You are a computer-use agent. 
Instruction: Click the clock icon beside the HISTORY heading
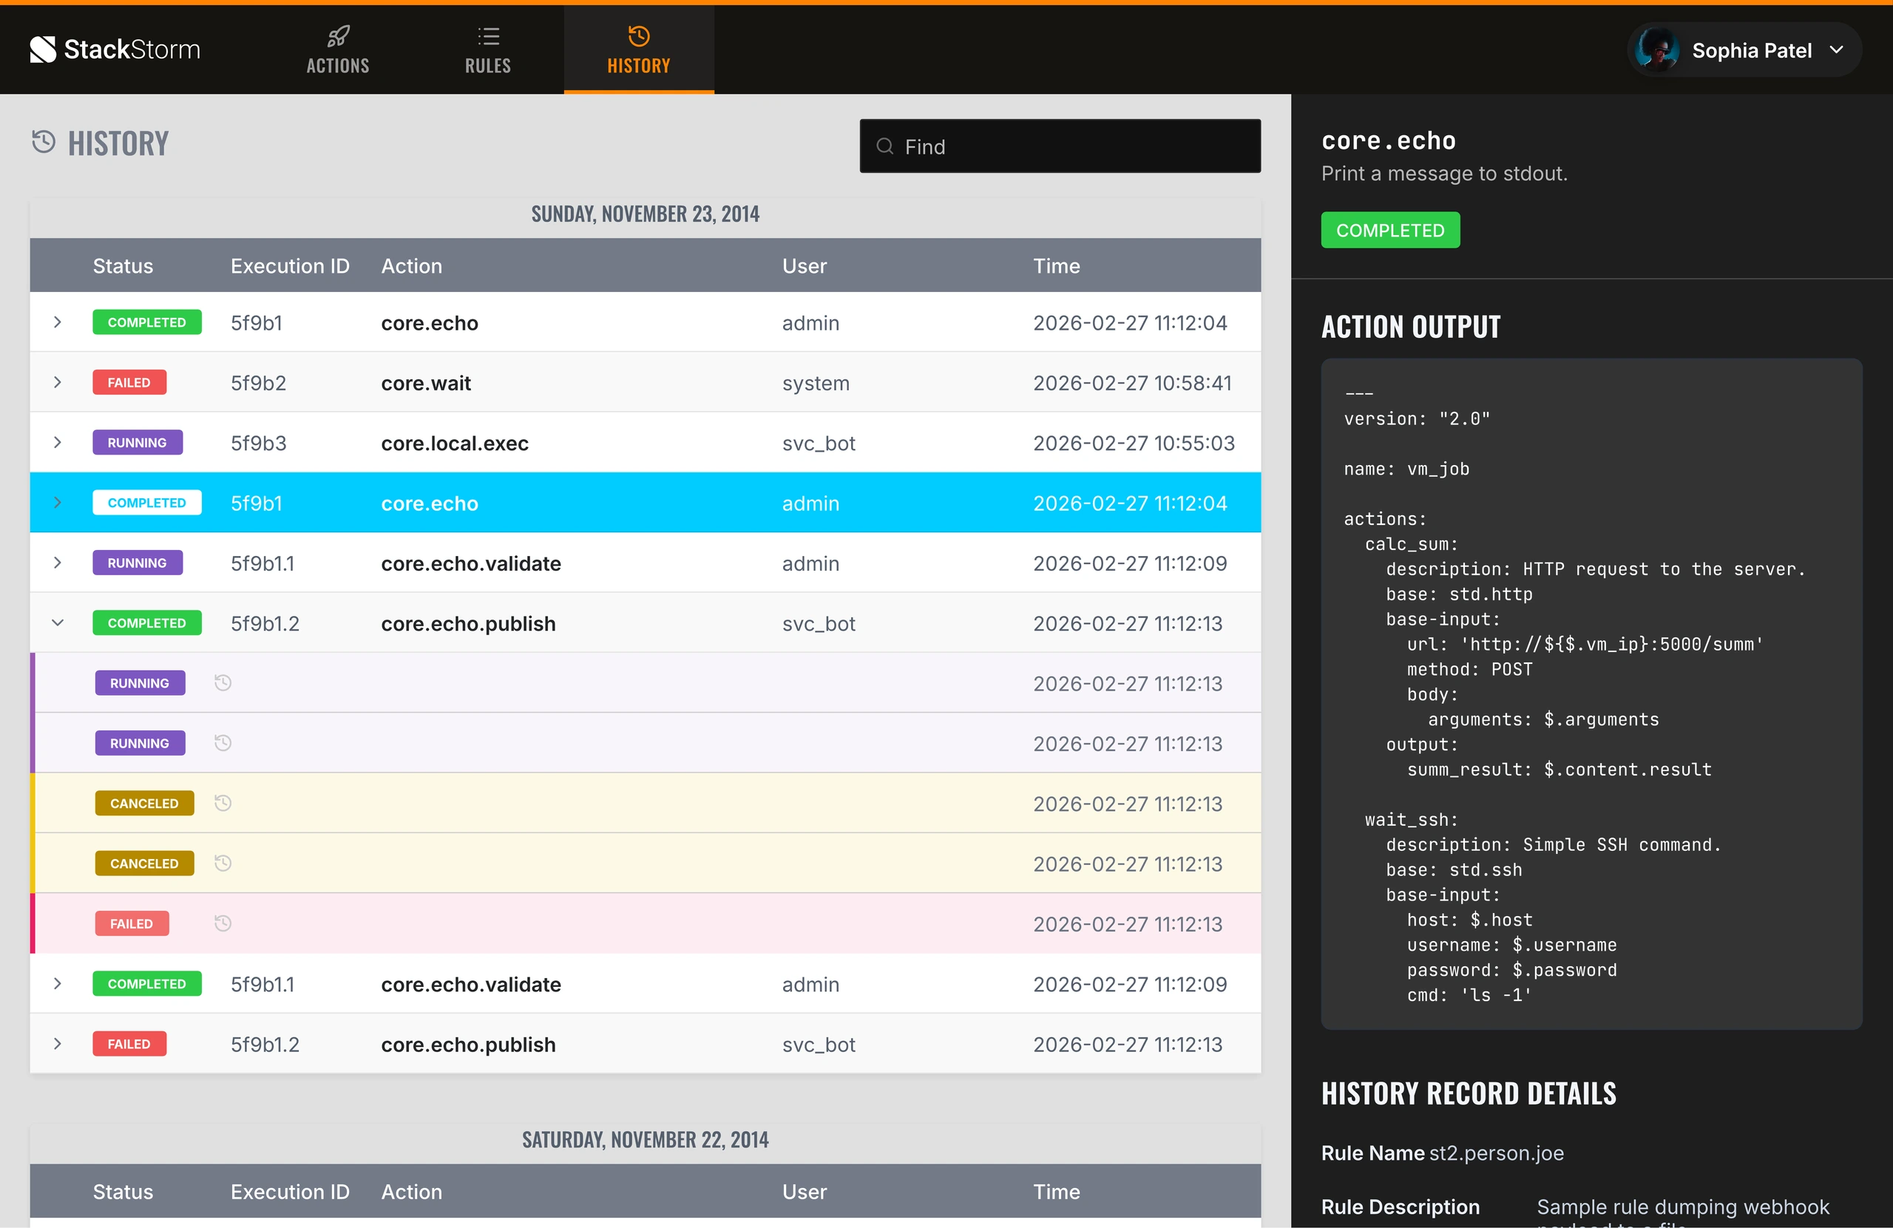click(x=44, y=143)
